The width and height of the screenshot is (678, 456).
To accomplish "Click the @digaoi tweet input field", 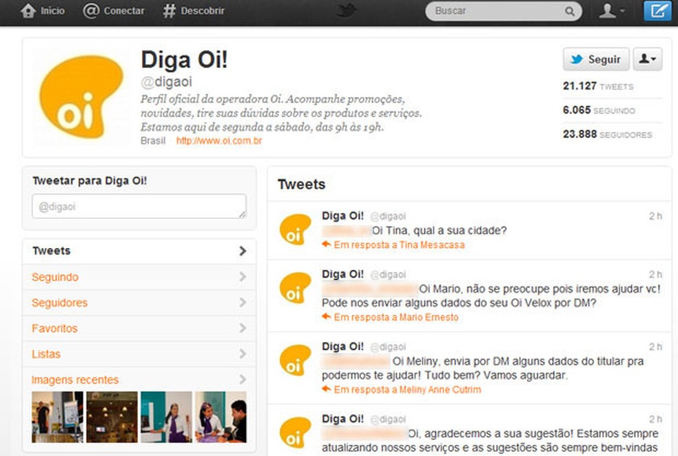I will [x=138, y=206].
